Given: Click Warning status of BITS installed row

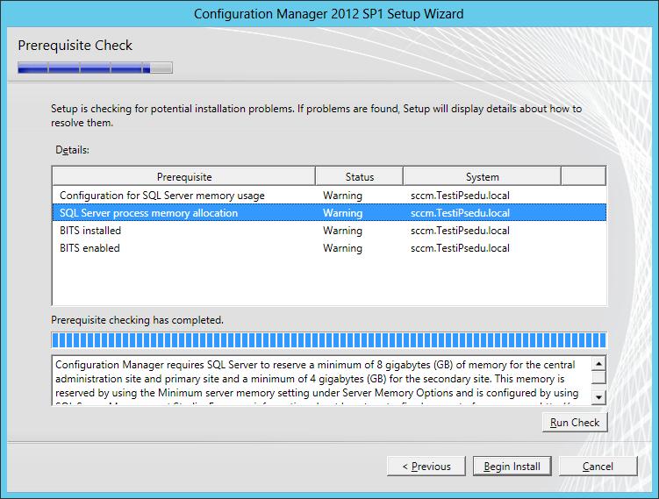Looking at the screenshot, I should (342, 231).
